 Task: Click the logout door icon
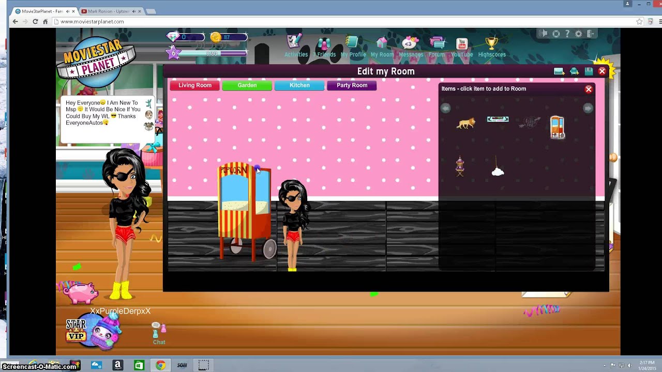[591, 34]
